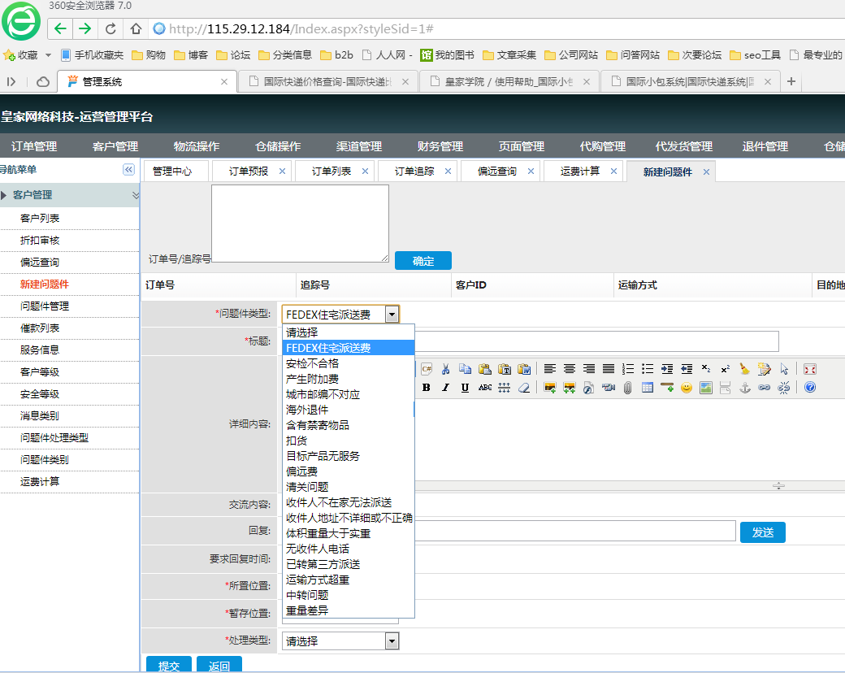Pick 请选择 placeholder option in list

point(349,332)
